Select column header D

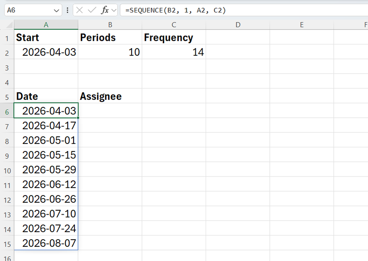pyautogui.click(x=238, y=24)
